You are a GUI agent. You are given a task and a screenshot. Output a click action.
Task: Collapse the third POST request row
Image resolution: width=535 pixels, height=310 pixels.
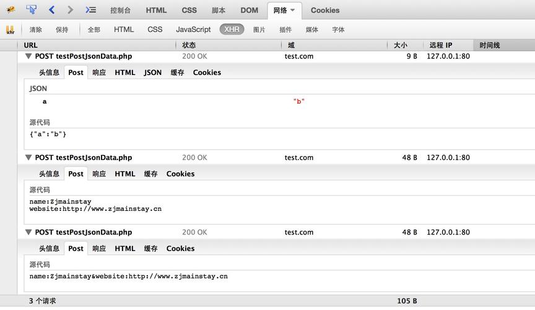point(28,232)
